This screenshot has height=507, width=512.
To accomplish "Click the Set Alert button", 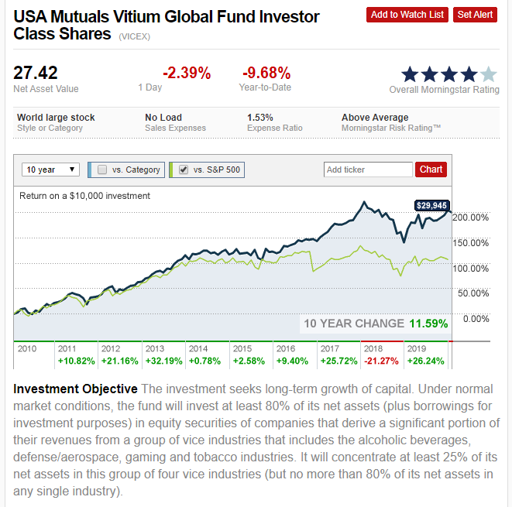I will click(x=476, y=15).
